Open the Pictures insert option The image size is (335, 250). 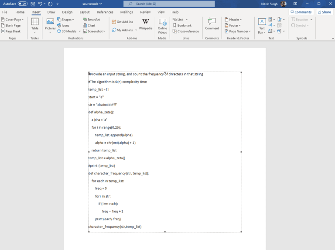click(50, 25)
